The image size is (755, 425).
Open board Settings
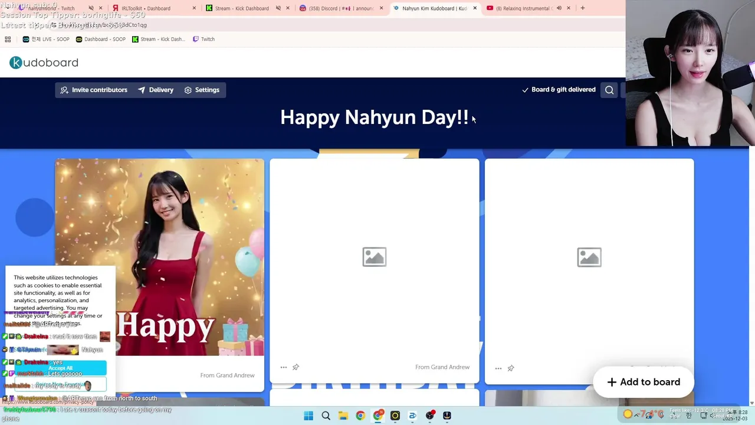(202, 90)
